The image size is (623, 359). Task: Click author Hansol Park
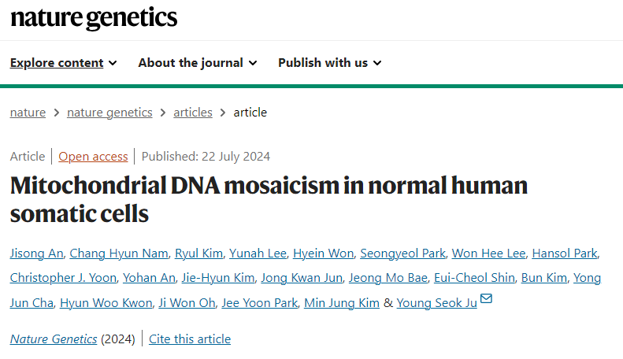565,254
